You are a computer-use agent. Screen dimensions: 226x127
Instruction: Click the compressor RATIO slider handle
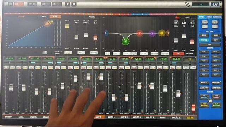click(x=67, y=26)
